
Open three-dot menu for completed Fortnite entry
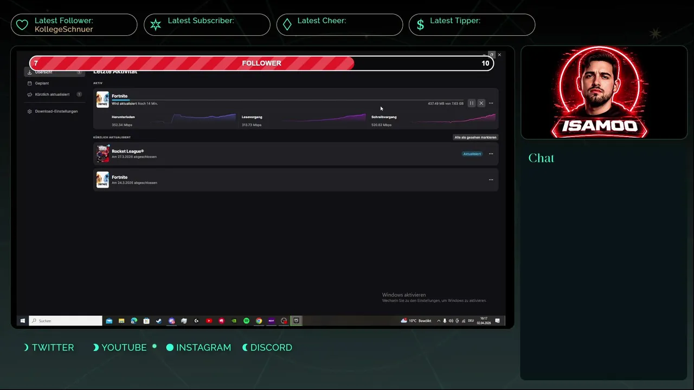[491, 180]
